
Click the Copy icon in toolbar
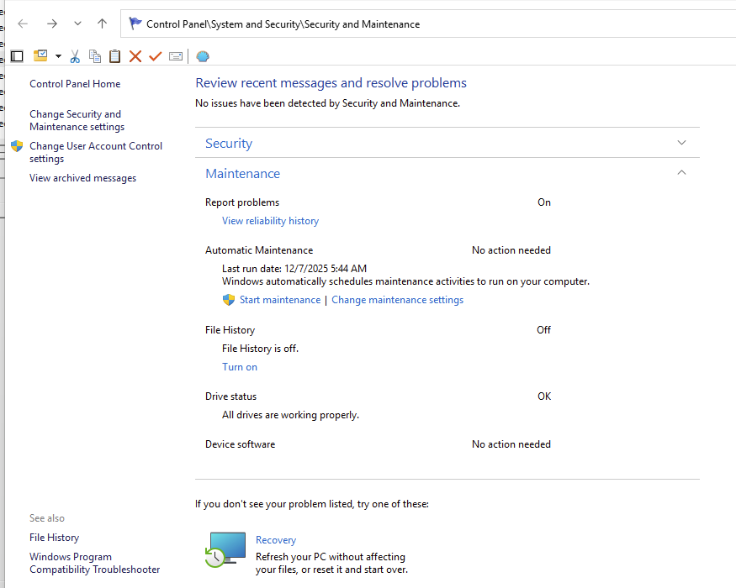click(x=95, y=56)
